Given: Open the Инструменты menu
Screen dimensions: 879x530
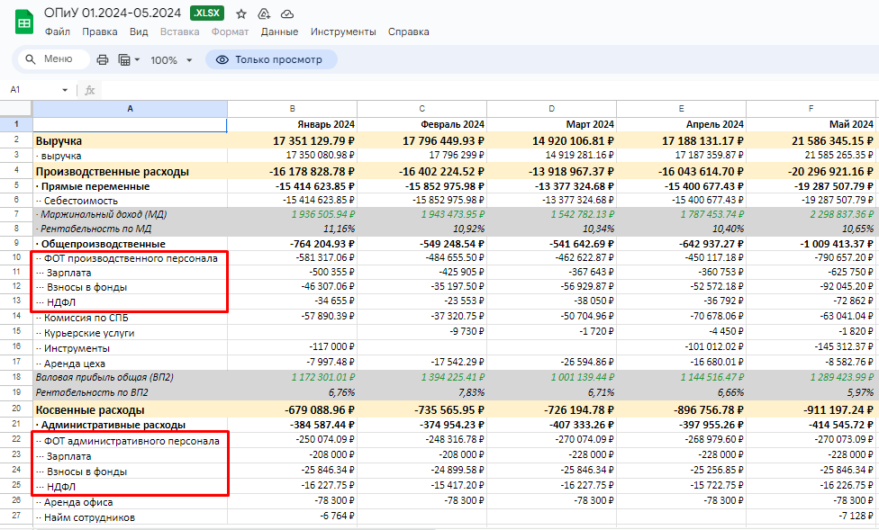Looking at the screenshot, I should point(343,31).
